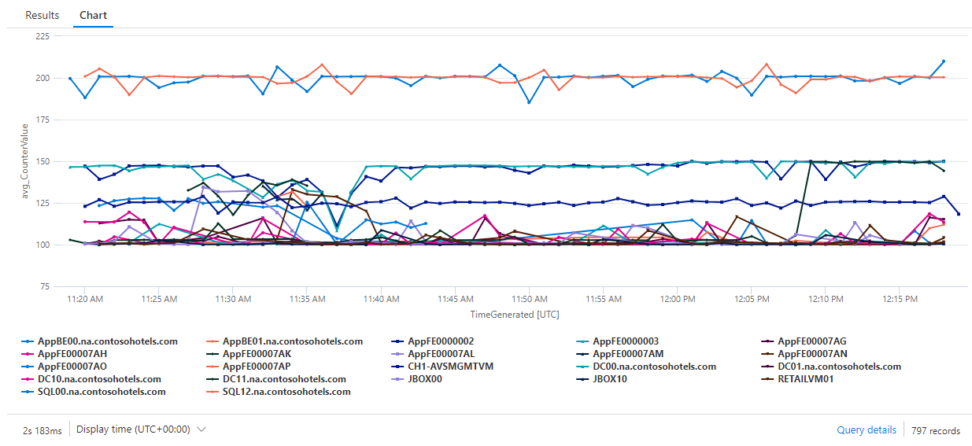Click the RETAILVM01 legend marker icon

coord(767,379)
